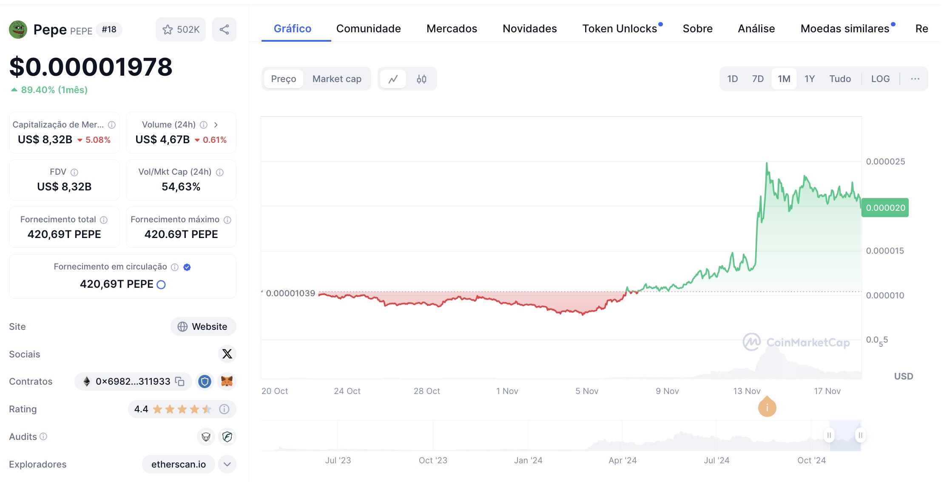Copy the contract address icon
The width and height of the screenshot is (944, 482).
tap(180, 381)
